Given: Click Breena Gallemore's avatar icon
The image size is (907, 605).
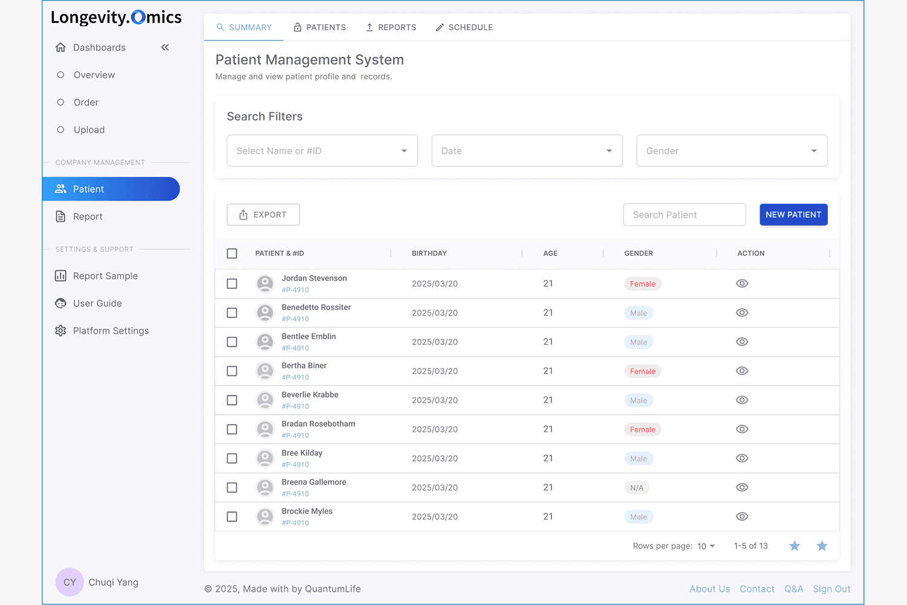Looking at the screenshot, I should point(265,487).
